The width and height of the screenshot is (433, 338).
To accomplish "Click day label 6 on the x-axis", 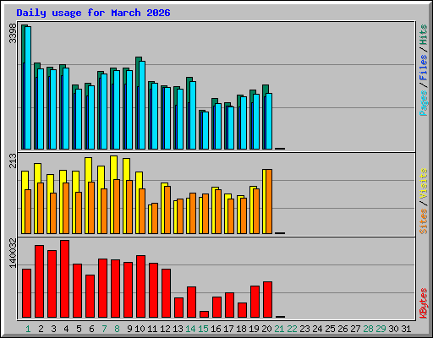I will 91,329.
